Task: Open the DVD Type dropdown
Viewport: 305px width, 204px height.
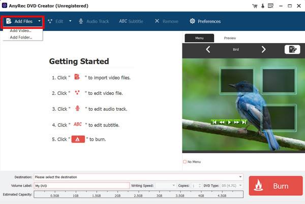Action: [x=232, y=186]
